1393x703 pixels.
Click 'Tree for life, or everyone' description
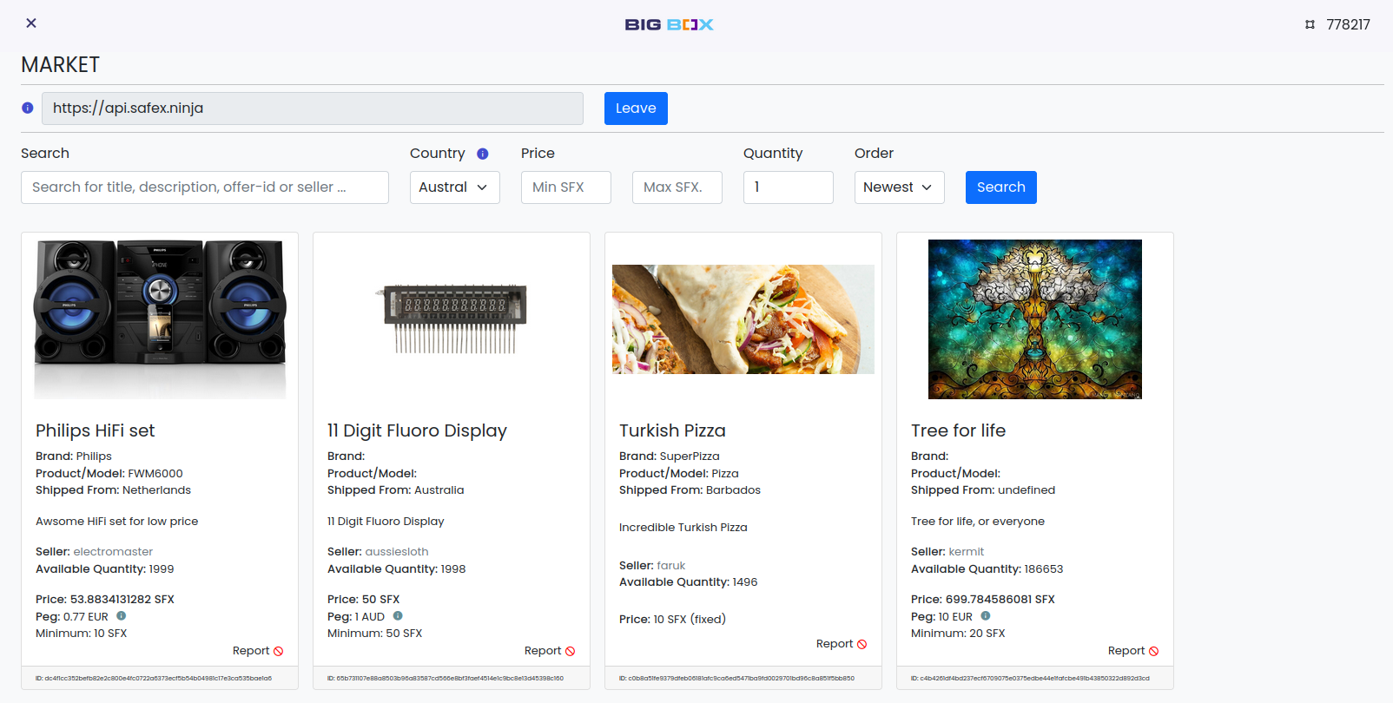pos(978,522)
